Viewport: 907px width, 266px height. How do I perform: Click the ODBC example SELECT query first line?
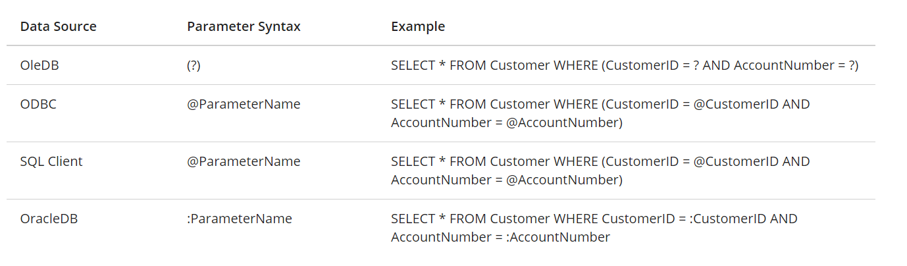[600, 104]
